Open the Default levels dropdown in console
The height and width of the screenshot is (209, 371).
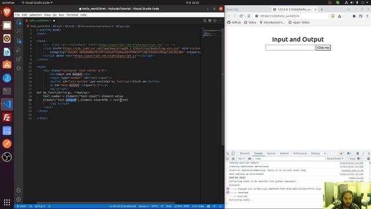click(335, 158)
